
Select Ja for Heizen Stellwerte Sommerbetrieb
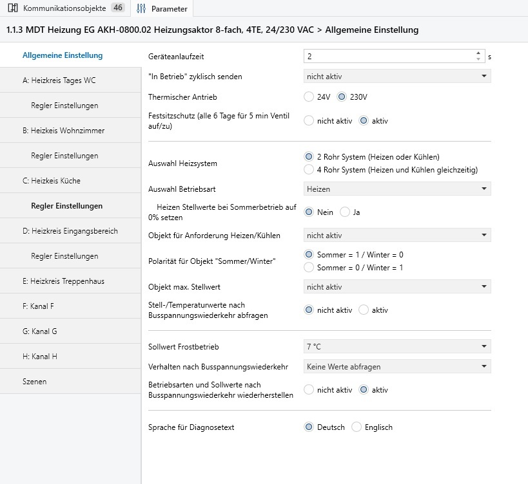(344, 212)
